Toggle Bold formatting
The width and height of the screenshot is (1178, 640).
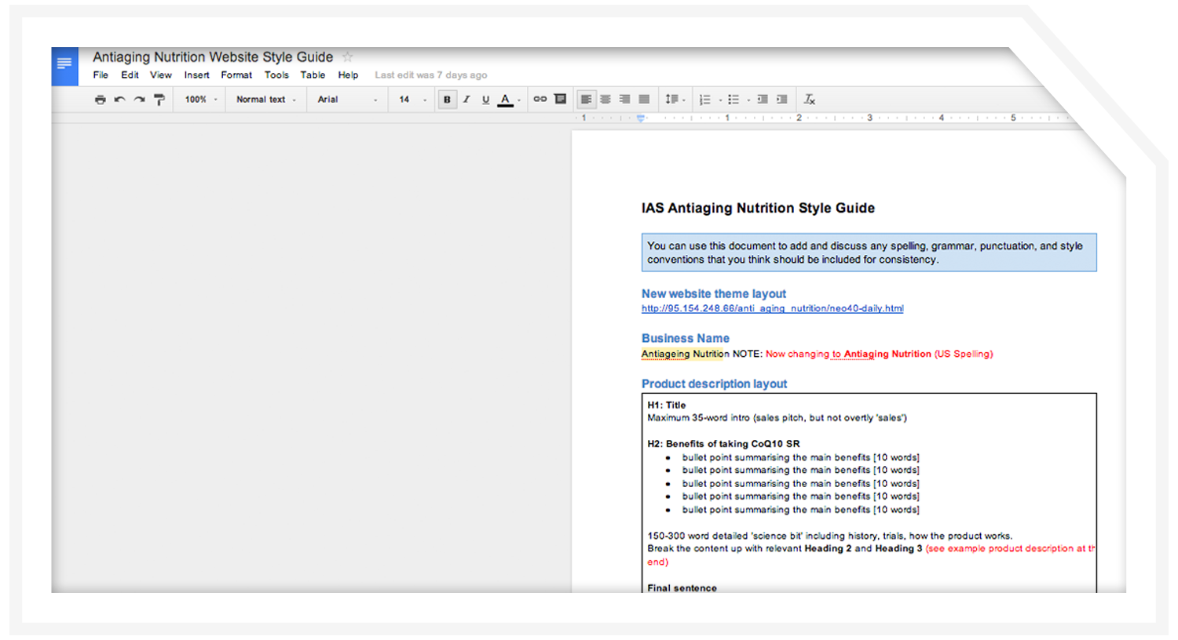point(447,100)
